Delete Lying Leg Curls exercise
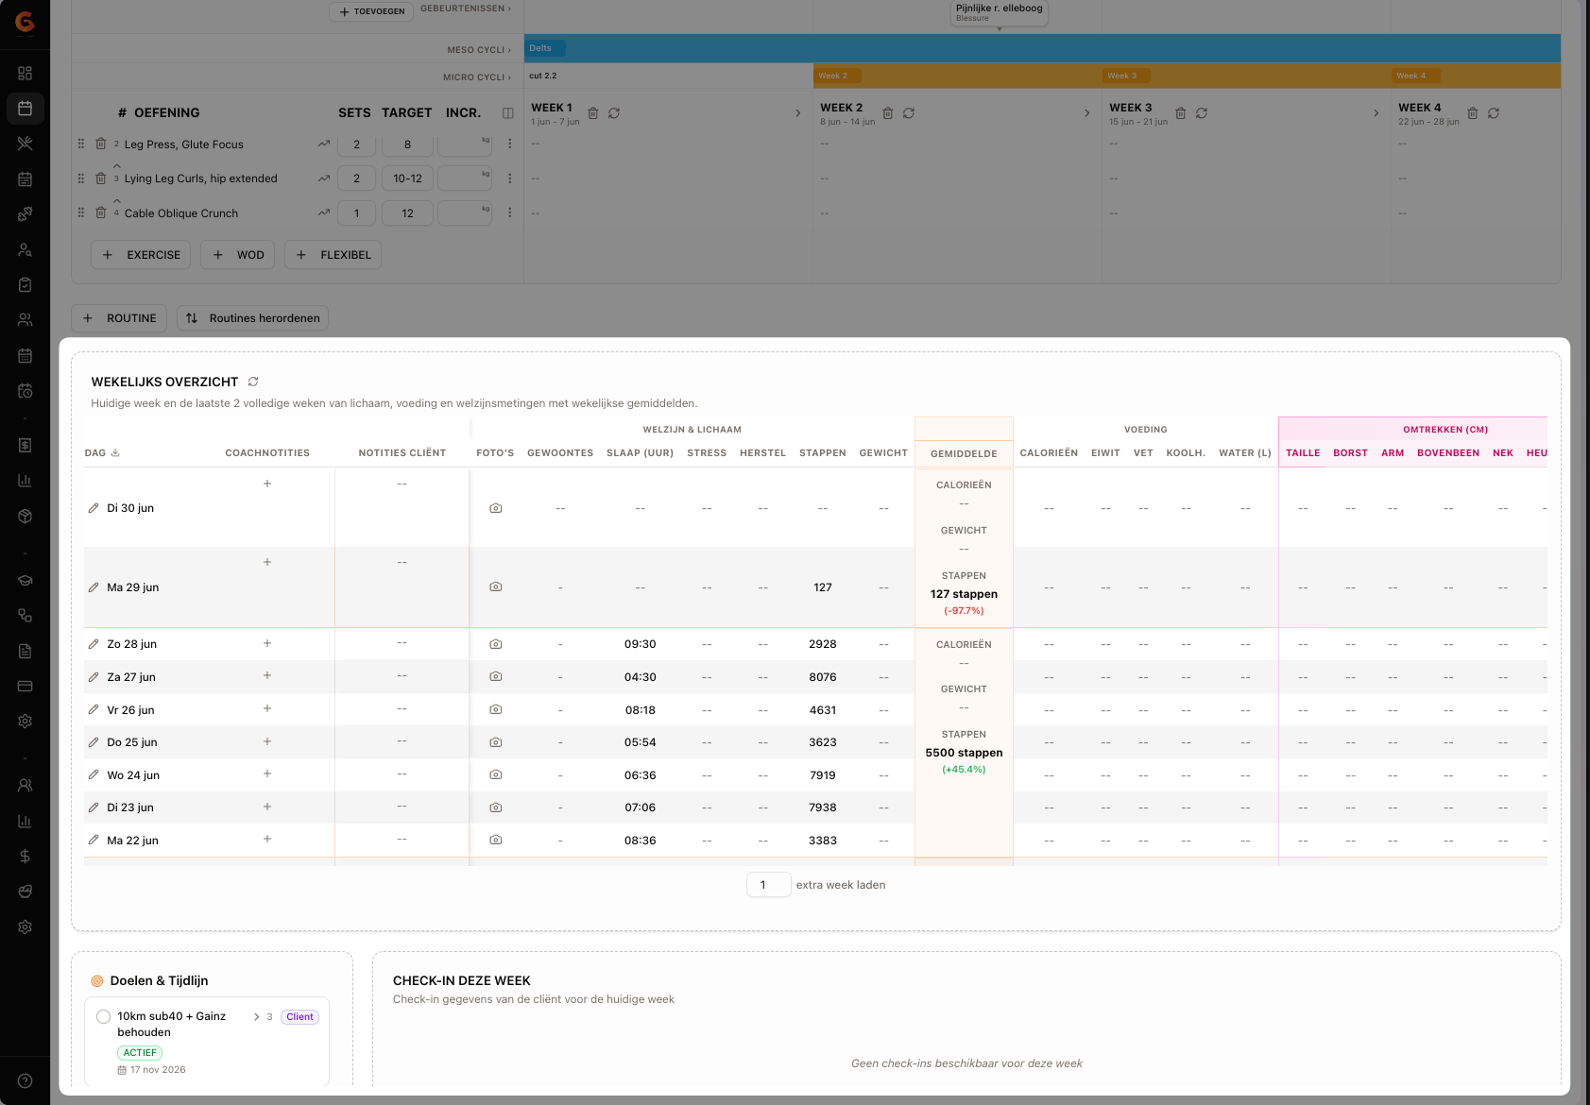 101,178
